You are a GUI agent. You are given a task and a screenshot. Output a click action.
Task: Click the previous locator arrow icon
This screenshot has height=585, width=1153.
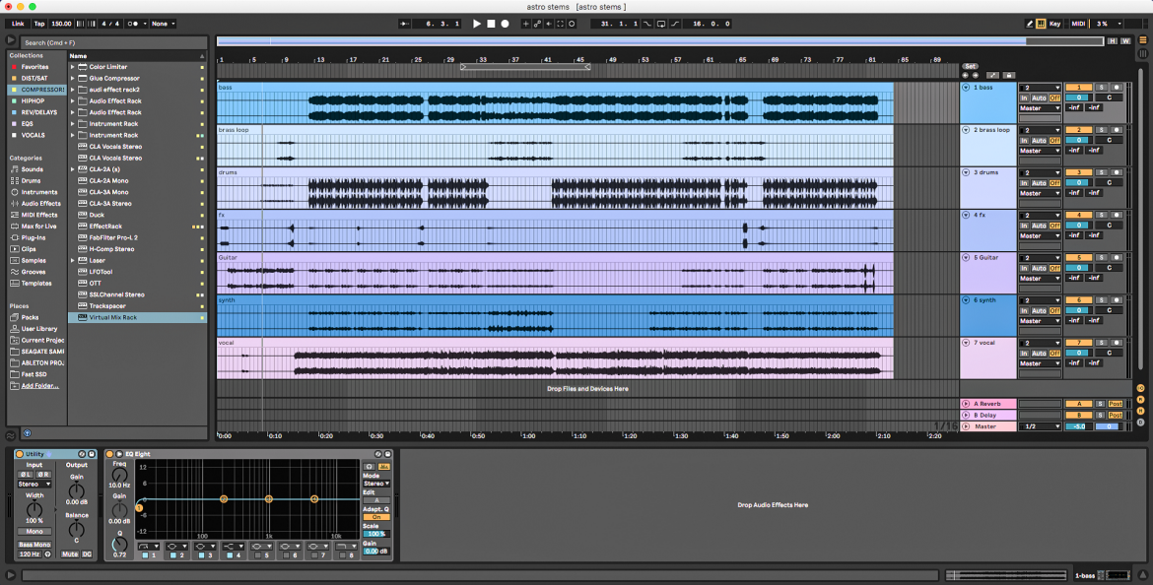click(966, 75)
